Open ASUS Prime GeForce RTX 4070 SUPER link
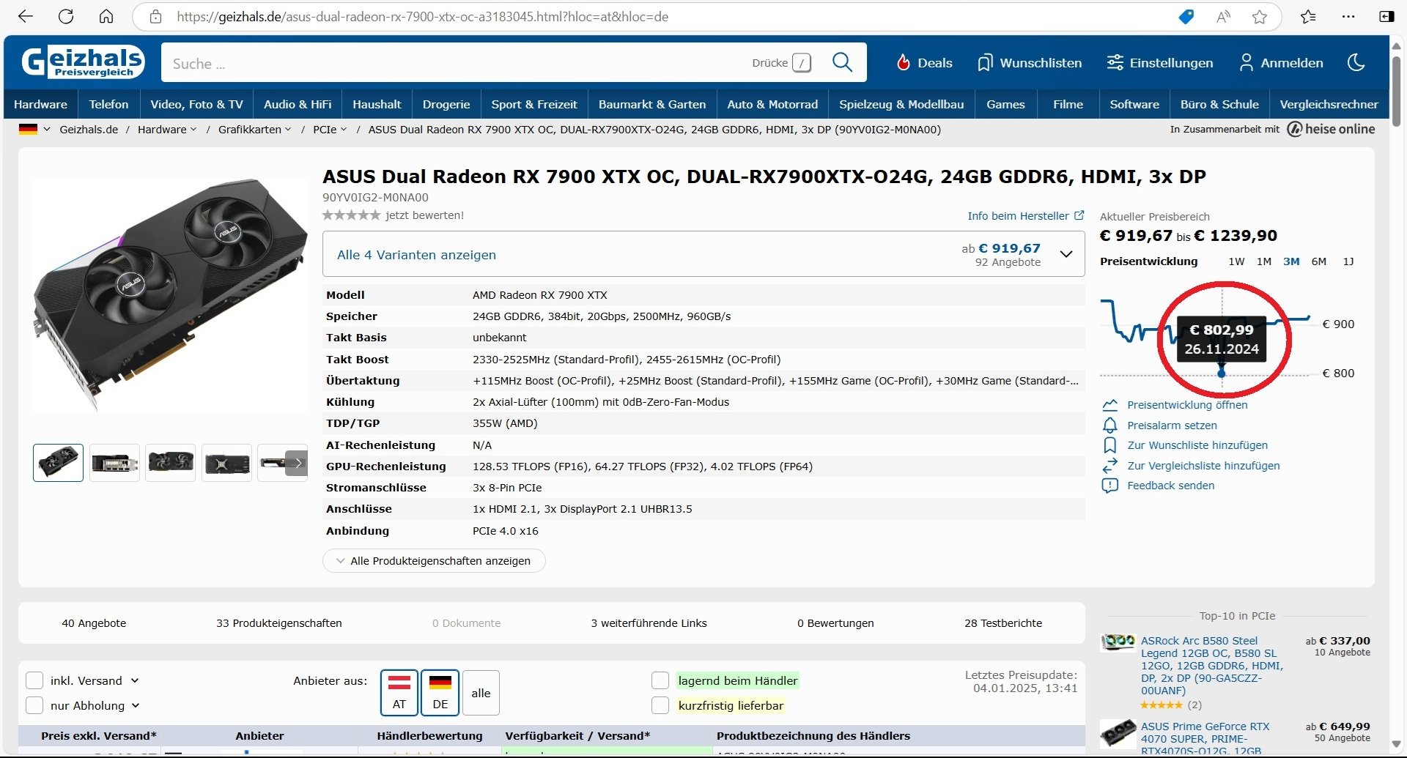 tap(1205, 738)
